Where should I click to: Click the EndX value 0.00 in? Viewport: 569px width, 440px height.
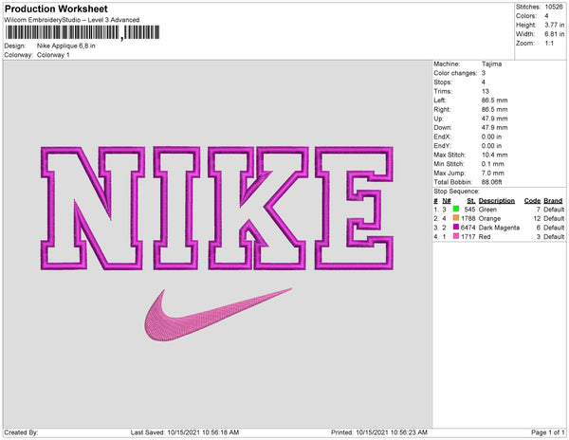[491, 137]
